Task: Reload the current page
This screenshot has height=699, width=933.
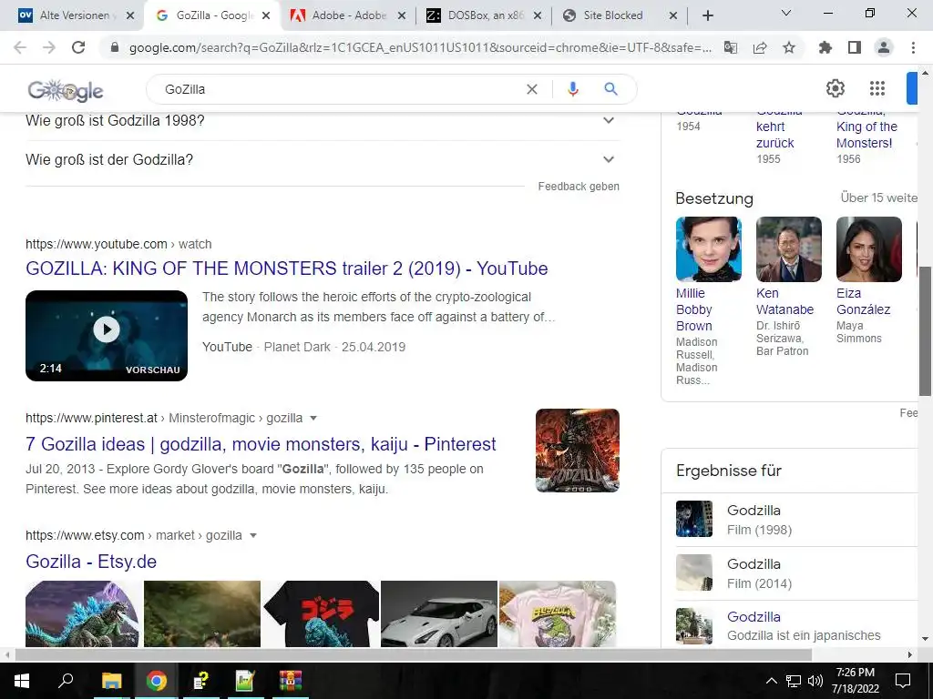Action: coord(78,47)
